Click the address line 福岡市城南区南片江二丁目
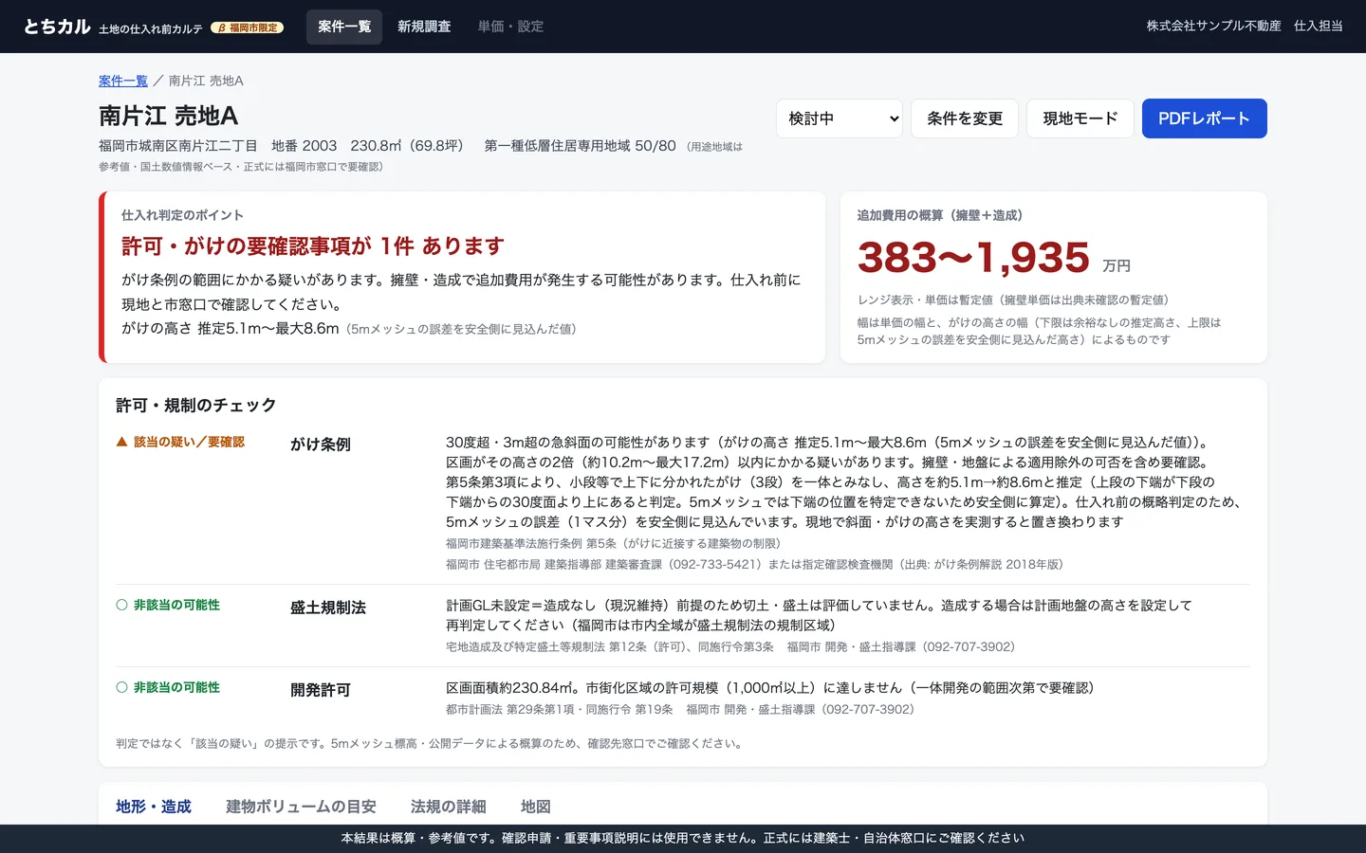 (178, 146)
